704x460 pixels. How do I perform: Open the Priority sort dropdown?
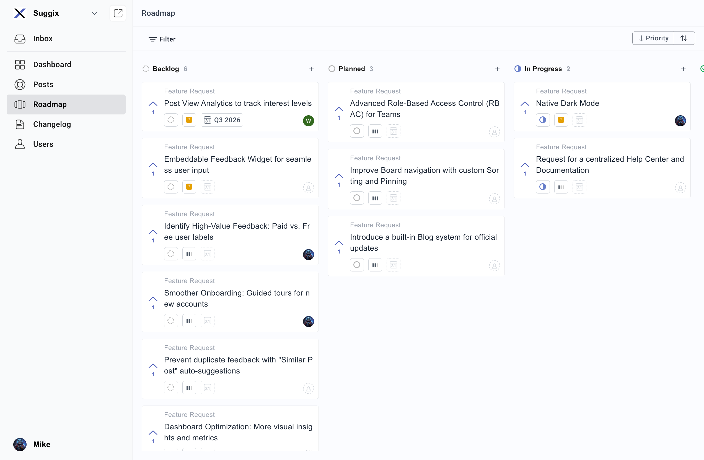[653, 38]
